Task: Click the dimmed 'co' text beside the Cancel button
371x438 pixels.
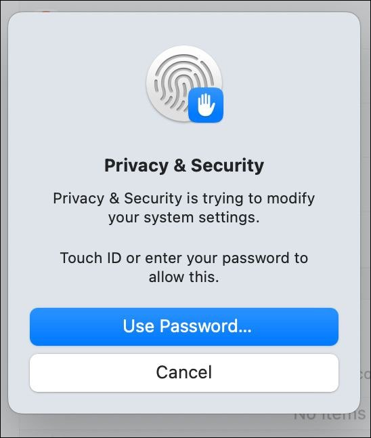Action: click(365, 374)
